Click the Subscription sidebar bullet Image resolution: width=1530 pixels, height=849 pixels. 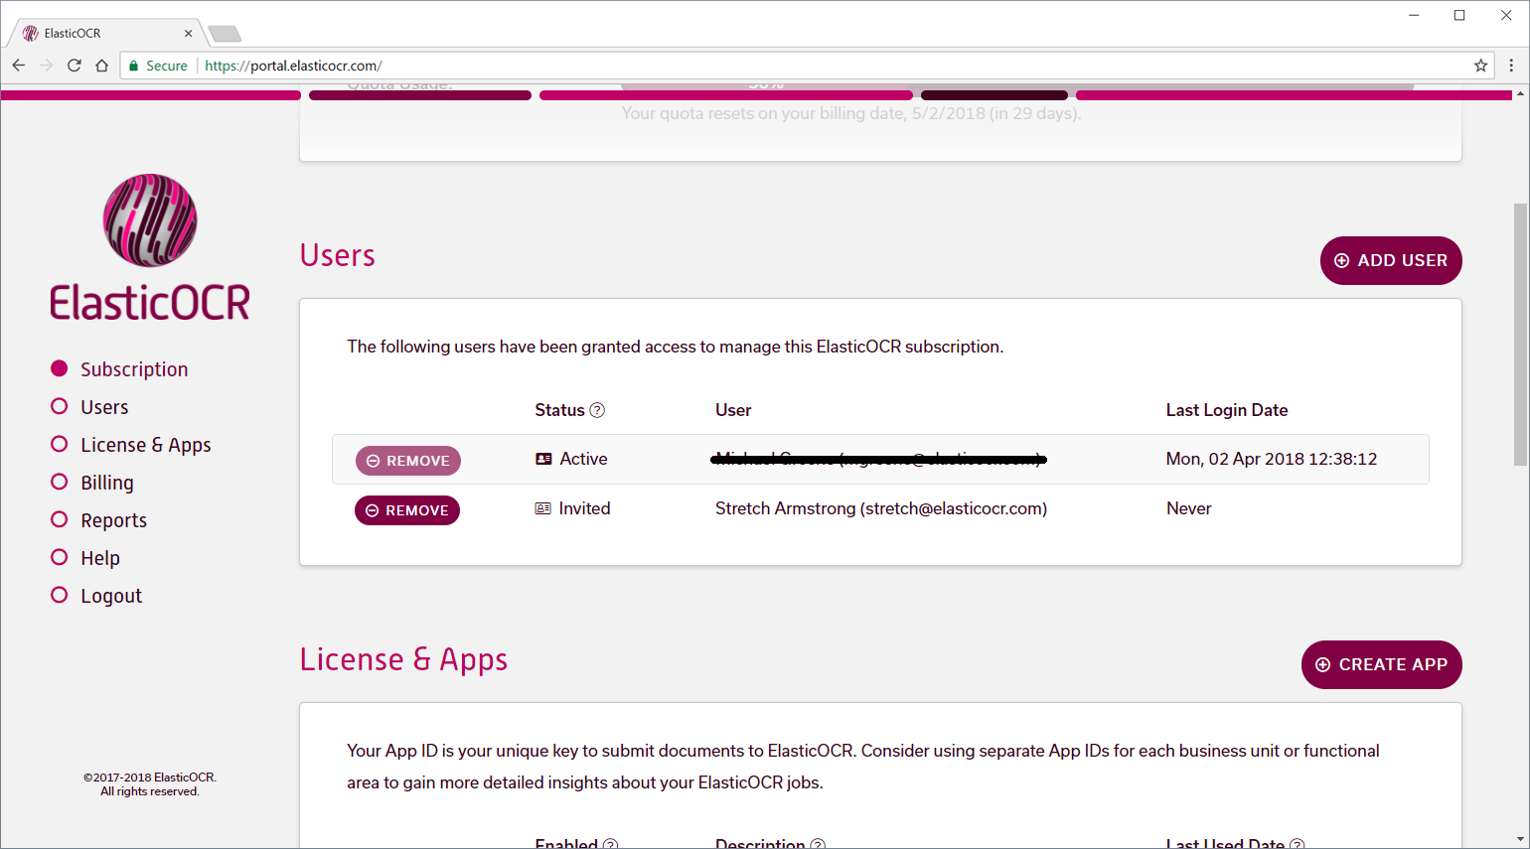[60, 368]
